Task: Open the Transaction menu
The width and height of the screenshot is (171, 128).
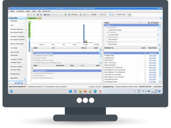Action: [x=20, y=11]
